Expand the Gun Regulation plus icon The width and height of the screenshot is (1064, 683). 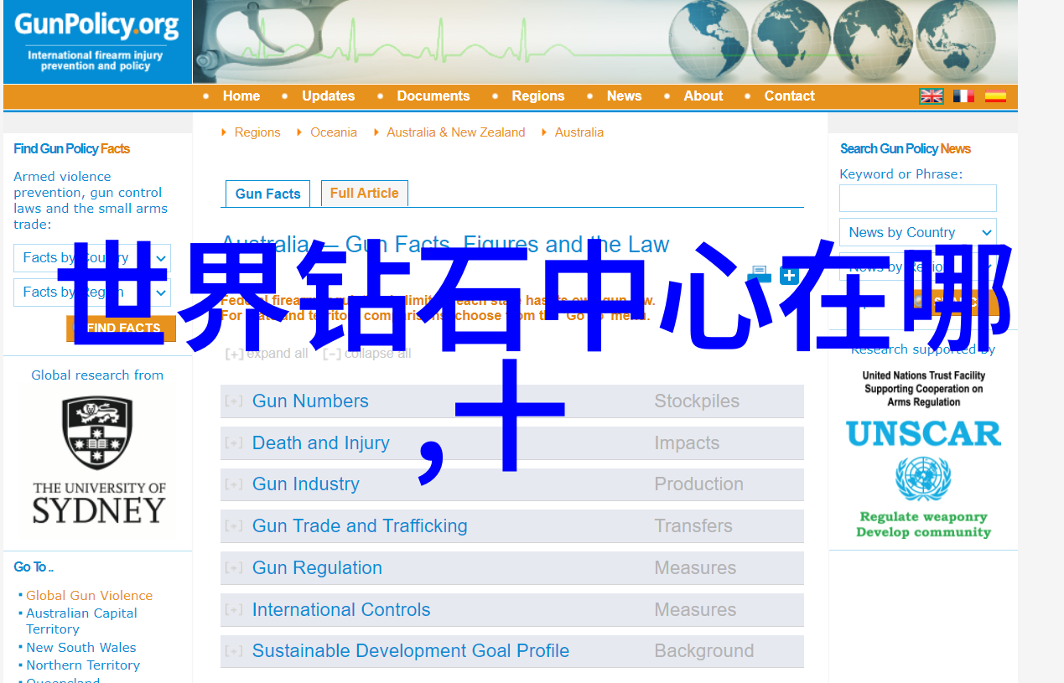coord(234,568)
